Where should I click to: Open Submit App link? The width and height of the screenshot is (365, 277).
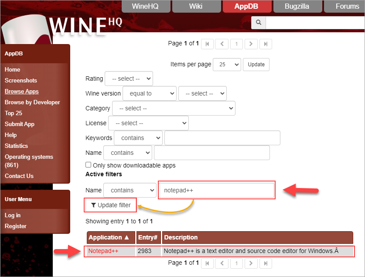tap(19, 124)
